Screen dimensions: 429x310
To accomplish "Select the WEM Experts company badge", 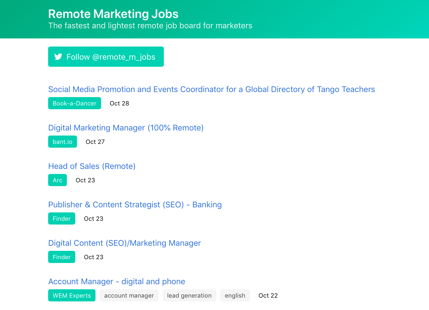I will tap(71, 295).
